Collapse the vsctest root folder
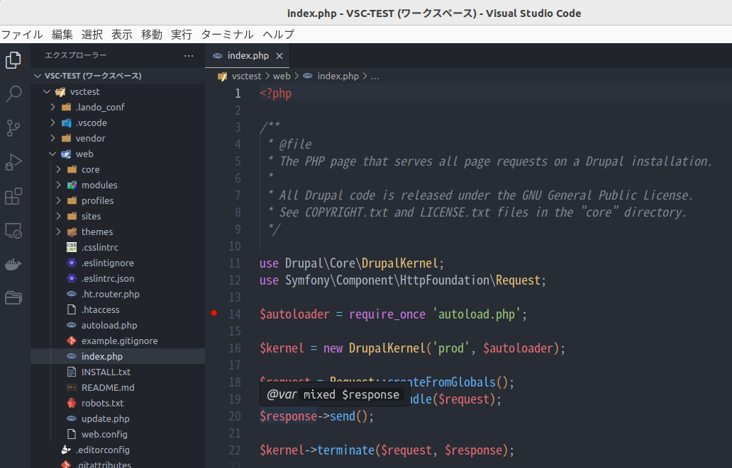This screenshot has height=468, width=732. tap(47, 91)
